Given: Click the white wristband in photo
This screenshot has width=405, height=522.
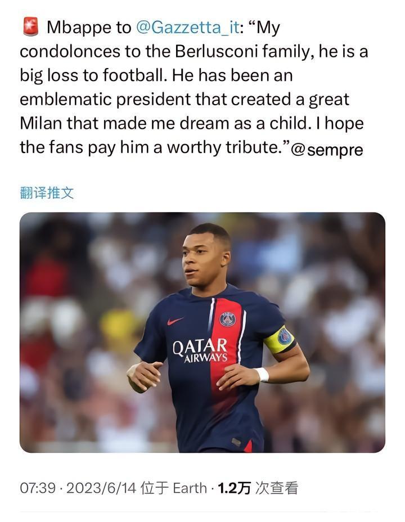Looking at the screenshot, I should 263,375.
